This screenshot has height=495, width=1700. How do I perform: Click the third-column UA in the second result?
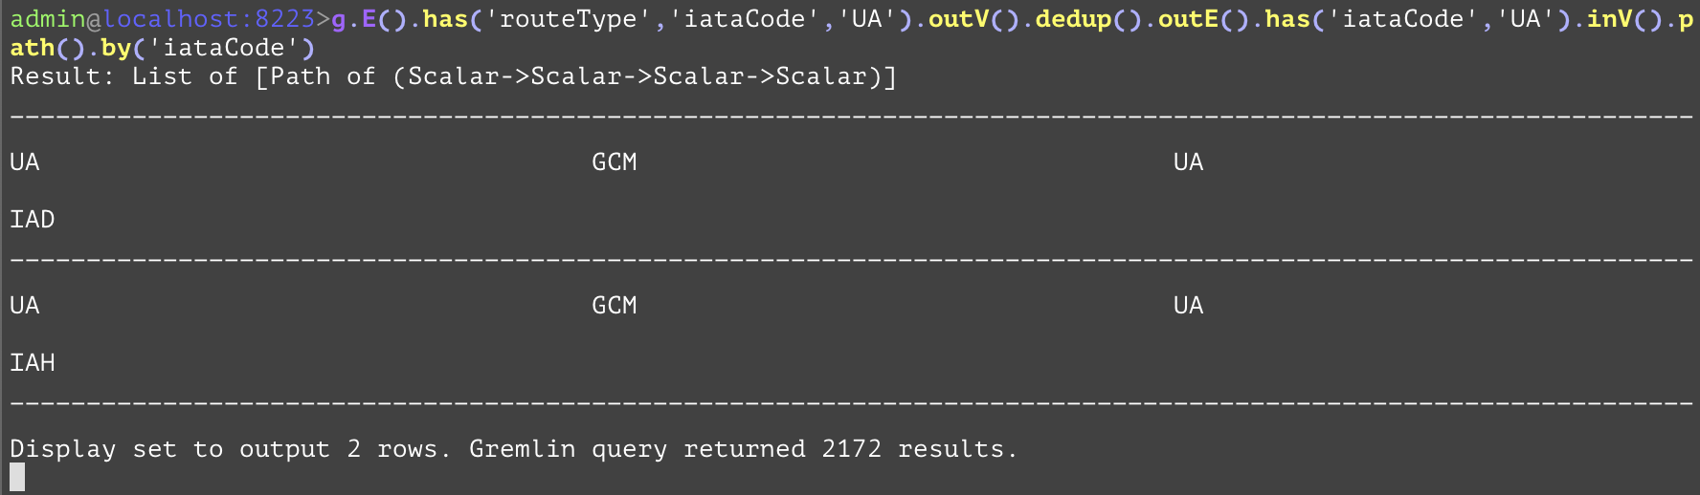1188,306
